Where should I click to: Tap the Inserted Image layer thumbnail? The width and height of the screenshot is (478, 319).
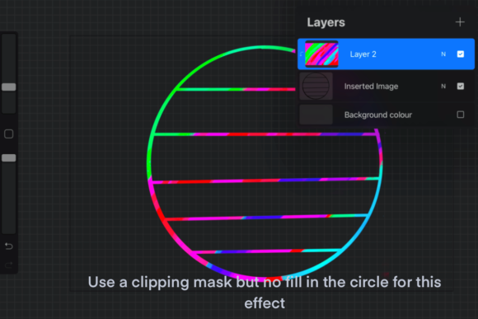click(x=316, y=87)
